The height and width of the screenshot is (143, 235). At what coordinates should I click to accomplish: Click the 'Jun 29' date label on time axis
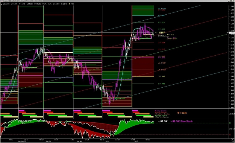click(48, 141)
